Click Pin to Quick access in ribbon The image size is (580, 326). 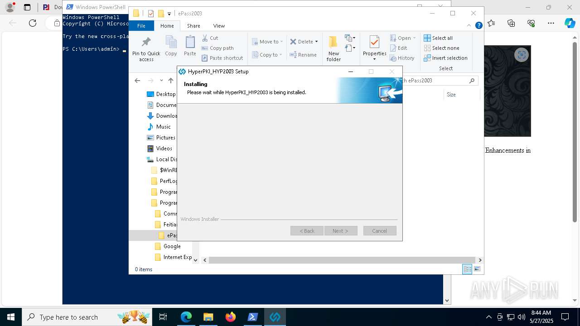(x=146, y=49)
